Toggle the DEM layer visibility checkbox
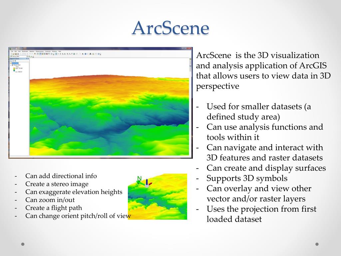Screen dimensions: 341x256 [x=12, y=65]
